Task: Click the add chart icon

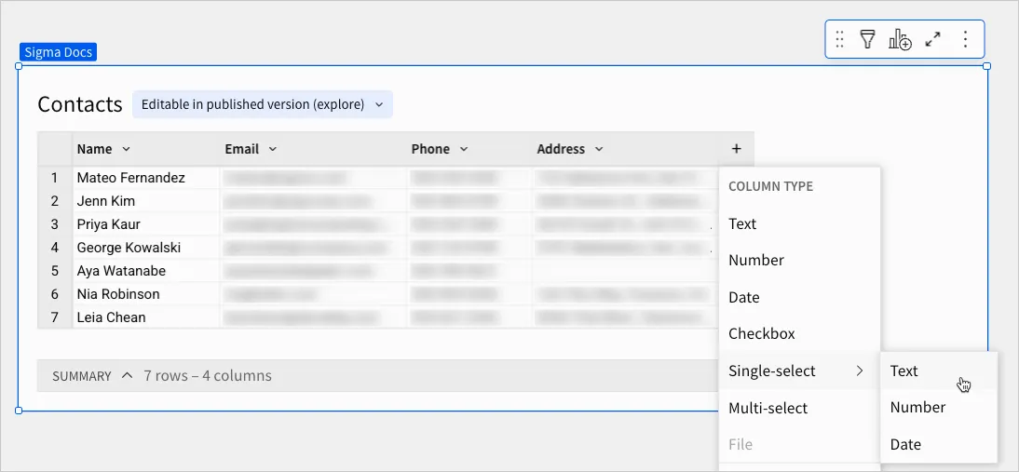Action: 900,39
